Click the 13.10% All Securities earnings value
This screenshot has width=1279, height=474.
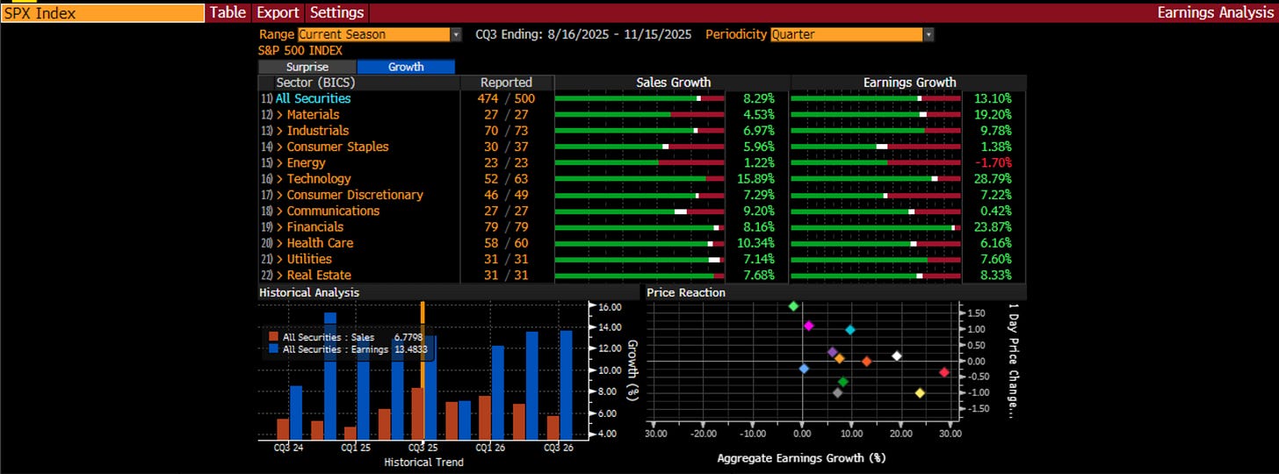[x=993, y=98]
